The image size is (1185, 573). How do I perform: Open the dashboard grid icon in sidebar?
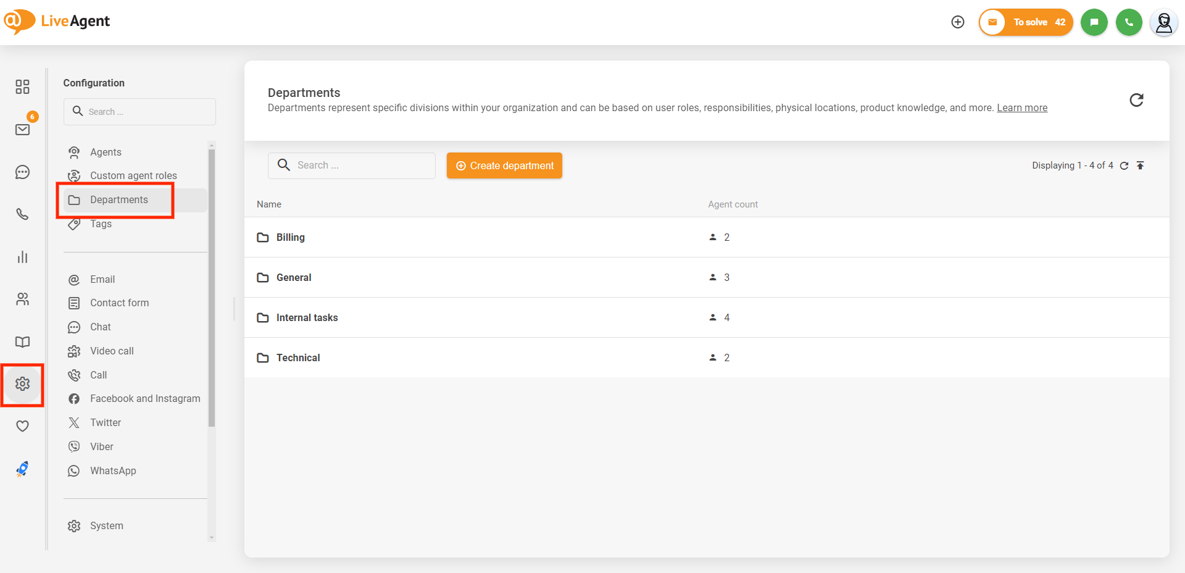[x=22, y=86]
